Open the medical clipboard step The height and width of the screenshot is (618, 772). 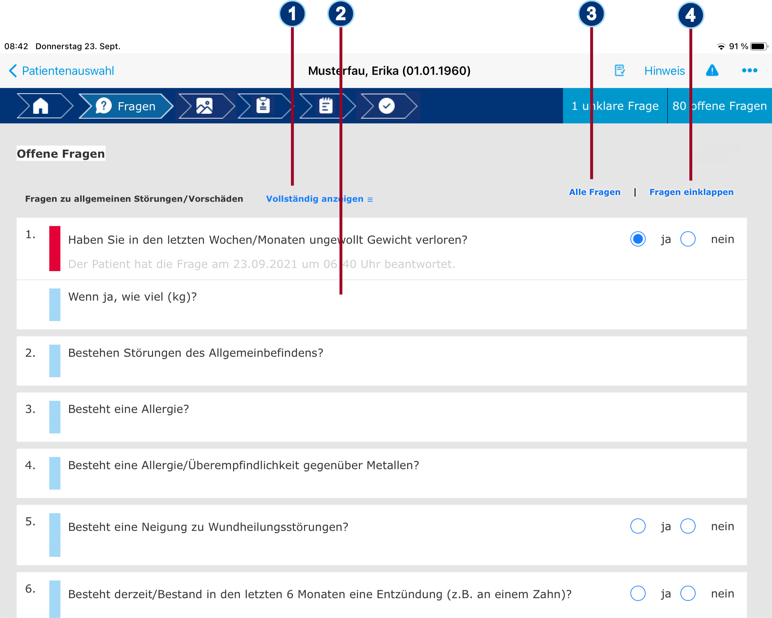click(x=265, y=106)
